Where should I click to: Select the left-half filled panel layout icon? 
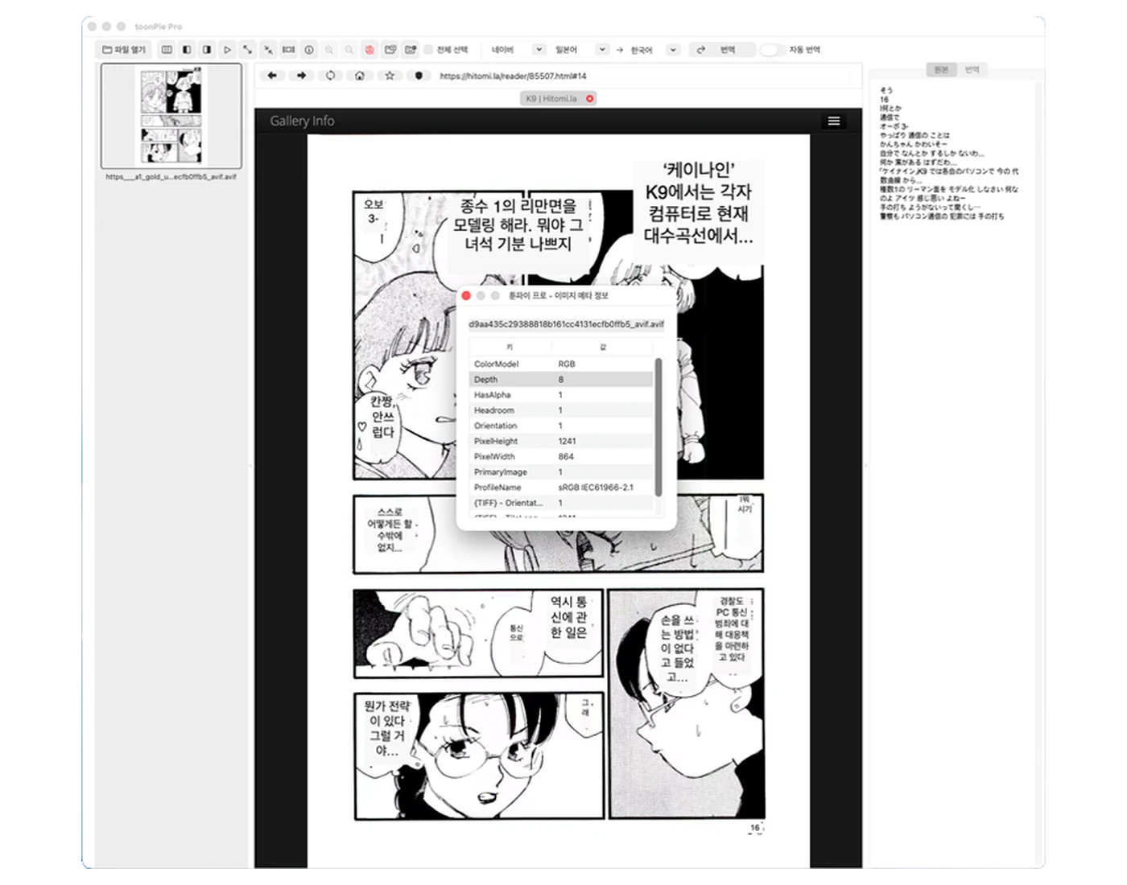[x=187, y=50]
